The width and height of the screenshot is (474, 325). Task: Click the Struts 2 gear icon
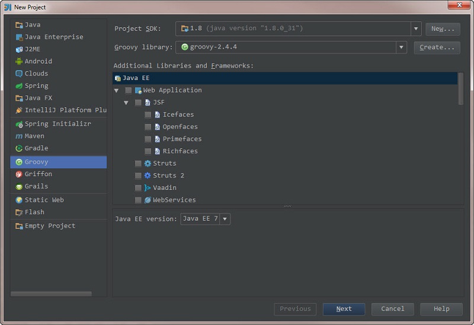tap(148, 176)
